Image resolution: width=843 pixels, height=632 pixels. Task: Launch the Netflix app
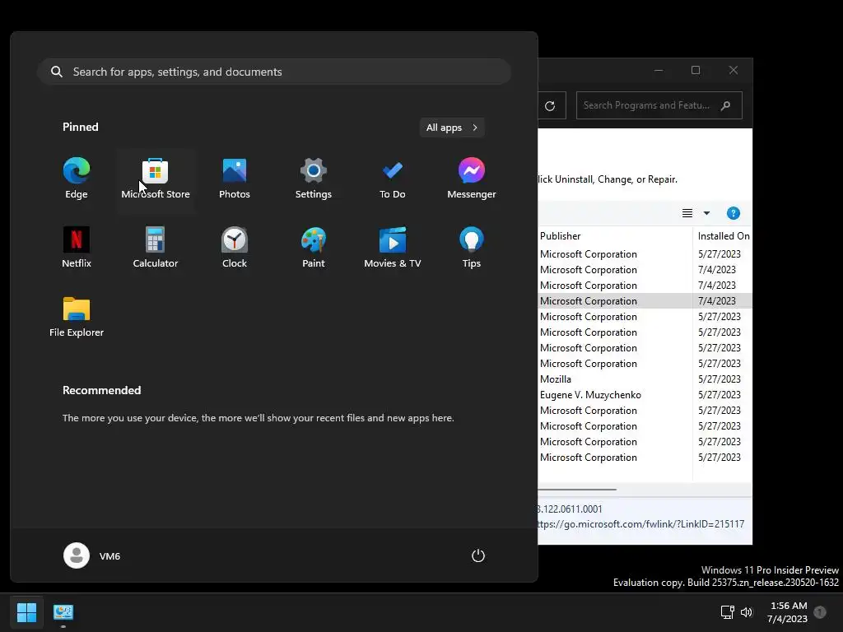[77, 248]
